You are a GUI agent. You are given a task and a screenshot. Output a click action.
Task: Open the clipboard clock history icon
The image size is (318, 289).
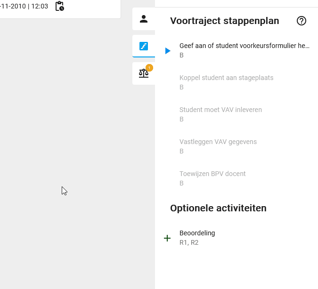[x=60, y=6]
